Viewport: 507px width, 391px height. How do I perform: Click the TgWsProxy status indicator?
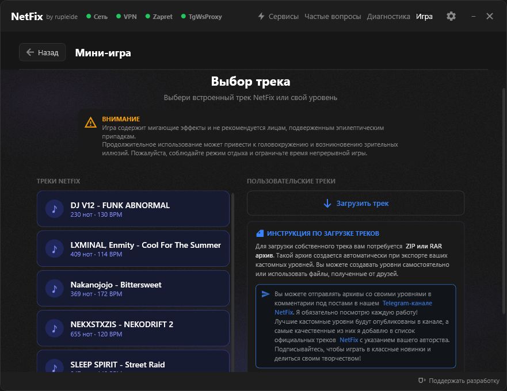click(201, 17)
